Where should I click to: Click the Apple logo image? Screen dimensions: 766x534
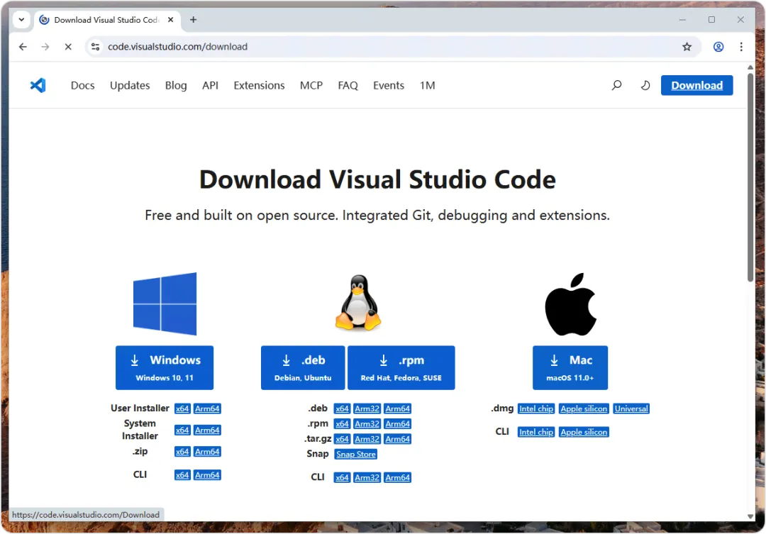(570, 304)
